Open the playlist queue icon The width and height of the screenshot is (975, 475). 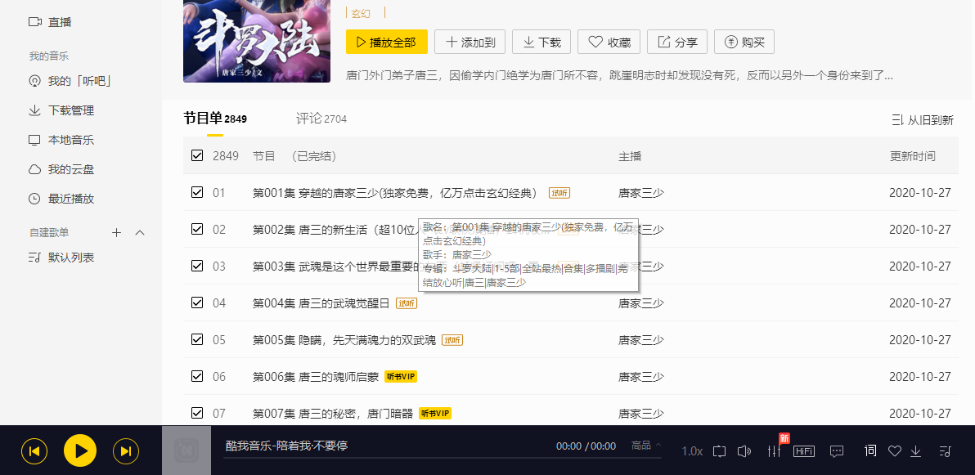pos(946,451)
